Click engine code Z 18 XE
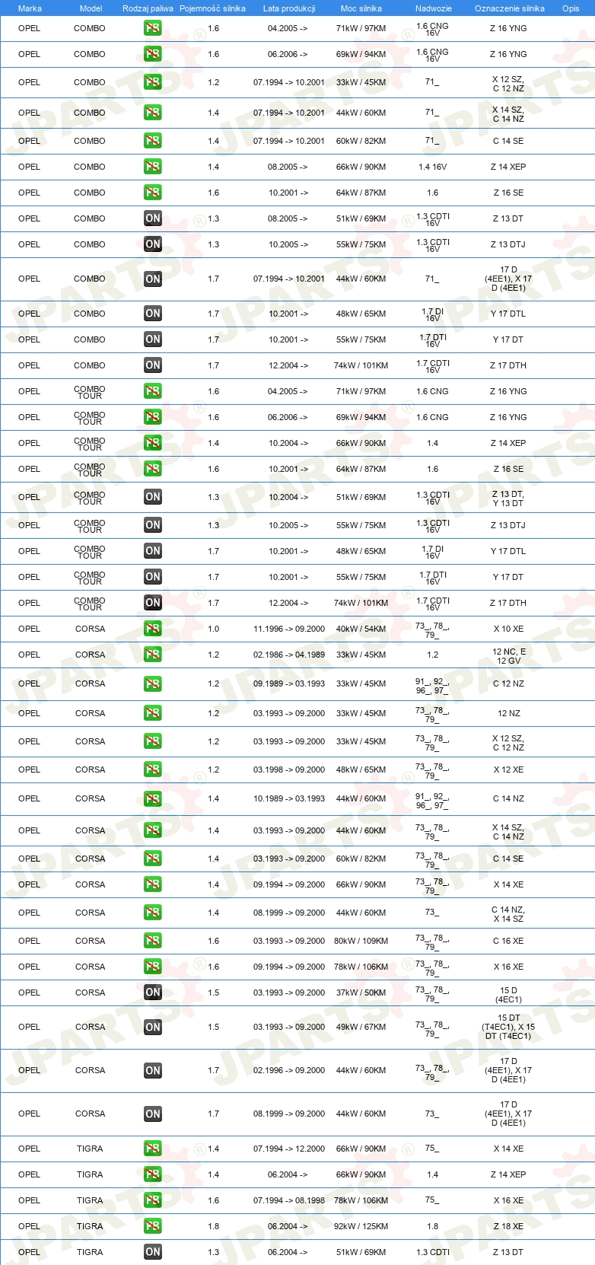This screenshot has height=1265, width=595. tap(508, 1226)
